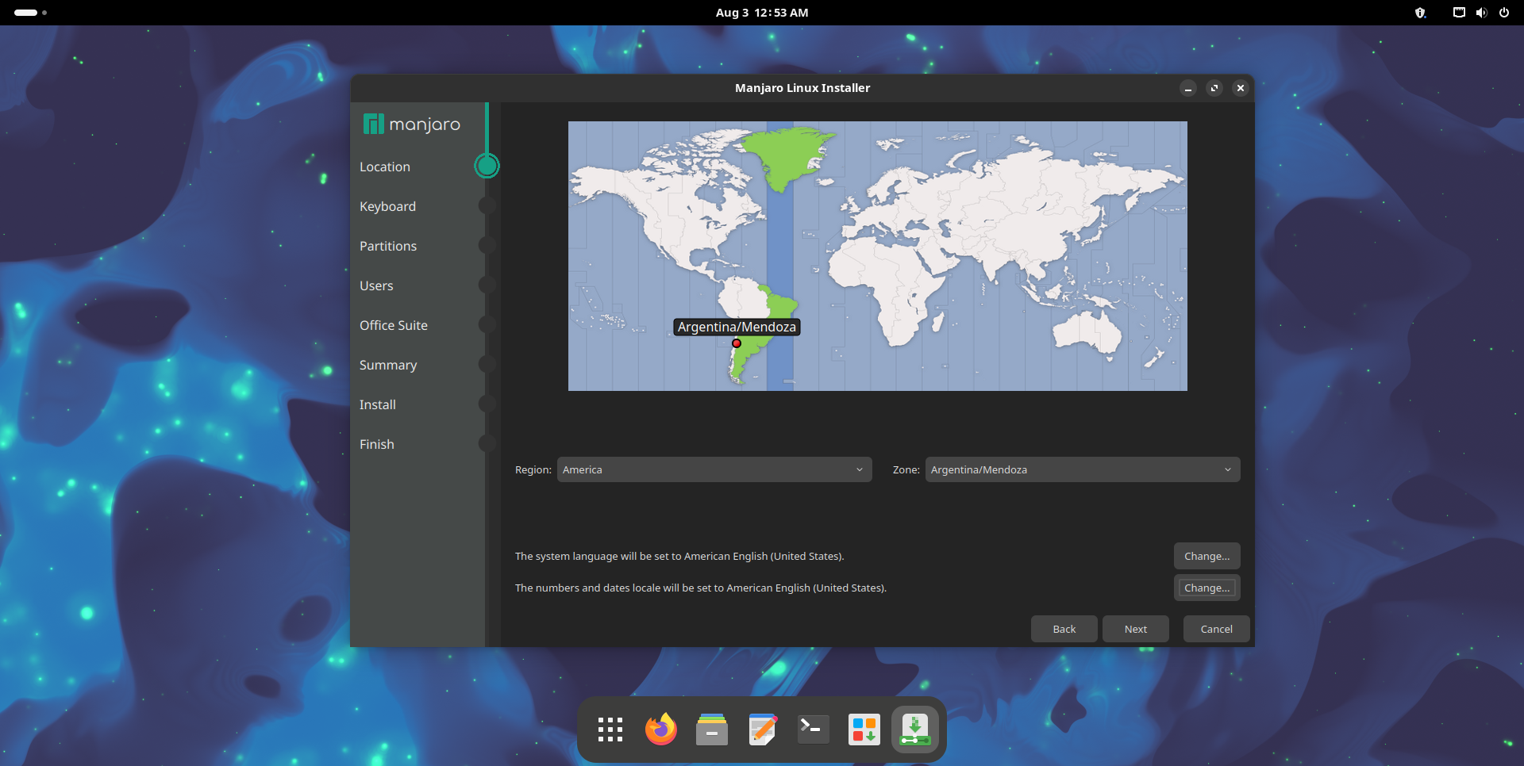Click the system language description text

[x=679, y=556]
